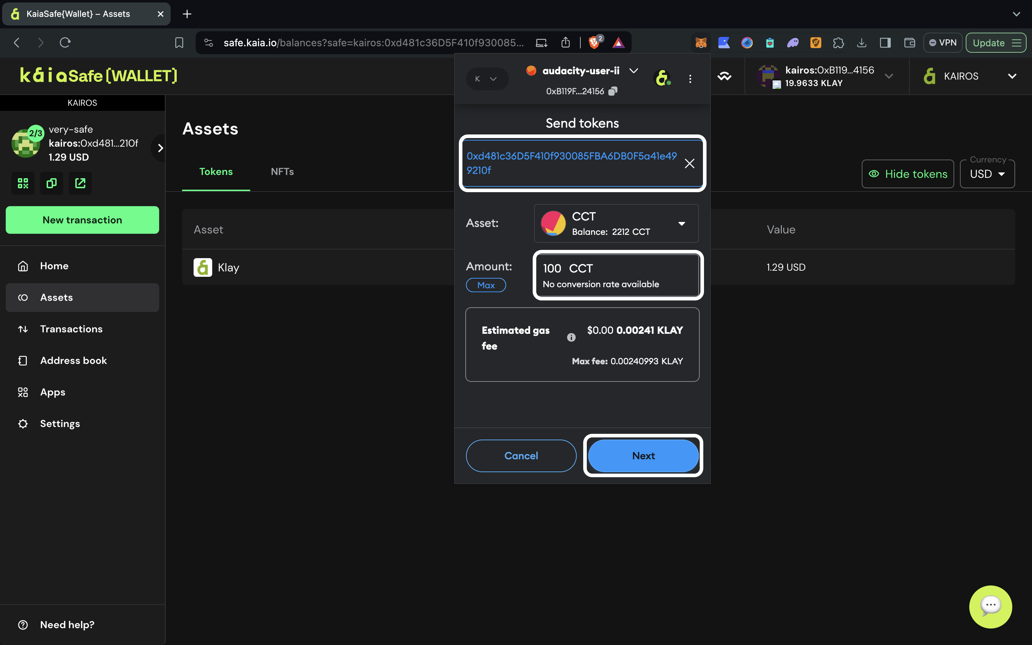Image resolution: width=1032 pixels, height=645 pixels.
Task: Click the QR code icon in sidebar
Action: click(23, 184)
